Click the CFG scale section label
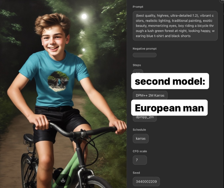The image size is (224, 188). click(140, 151)
